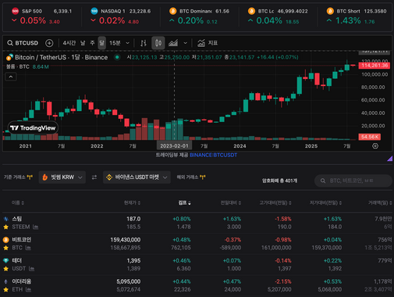Select the 달 monthly timeframe
Image resolution: width=394 pixels, height=297 pixels.
point(101,43)
